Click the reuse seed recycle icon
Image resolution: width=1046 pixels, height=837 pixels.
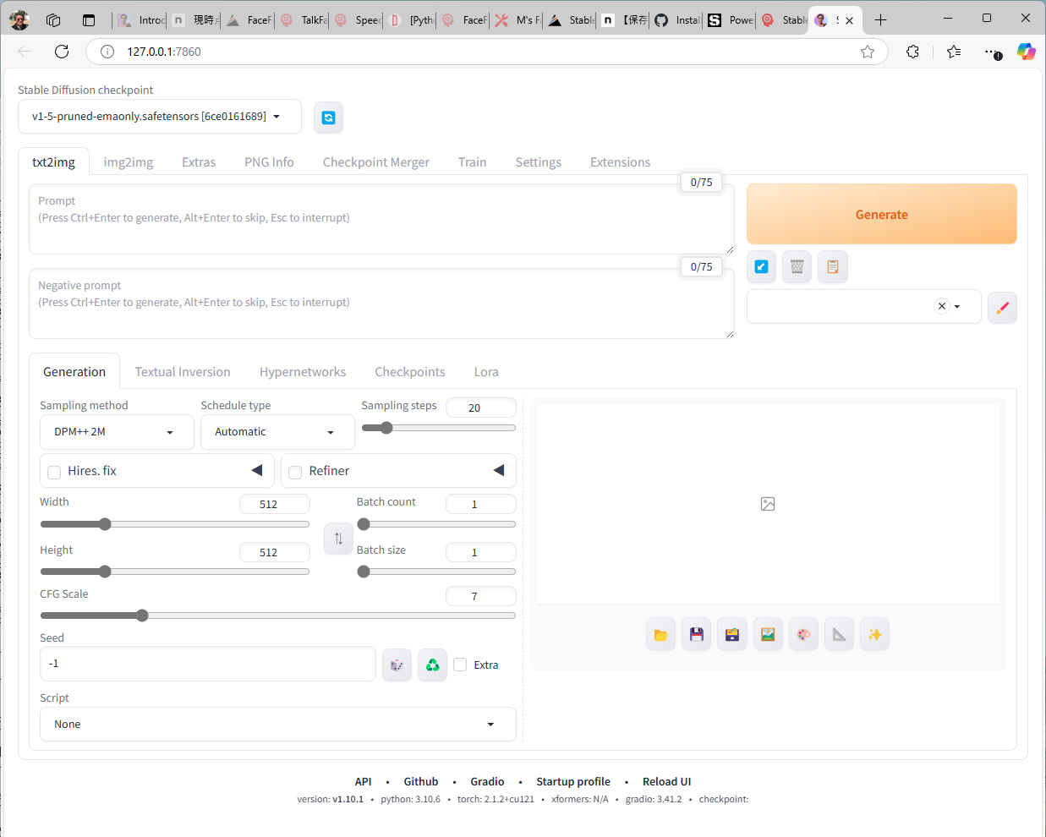pyautogui.click(x=432, y=665)
